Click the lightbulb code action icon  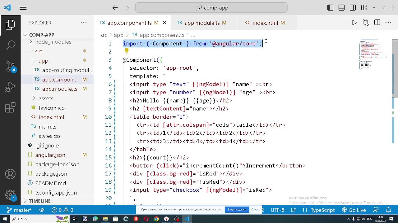point(126,51)
